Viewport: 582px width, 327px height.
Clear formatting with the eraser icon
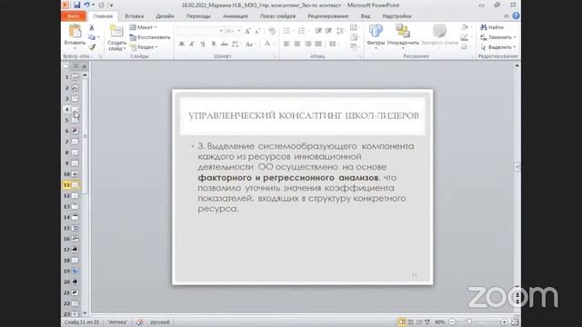coord(272,31)
